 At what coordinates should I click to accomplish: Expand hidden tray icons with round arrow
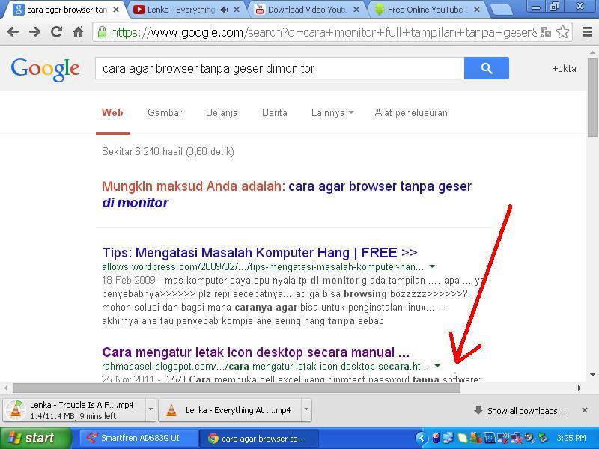click(x=422, y=438)
